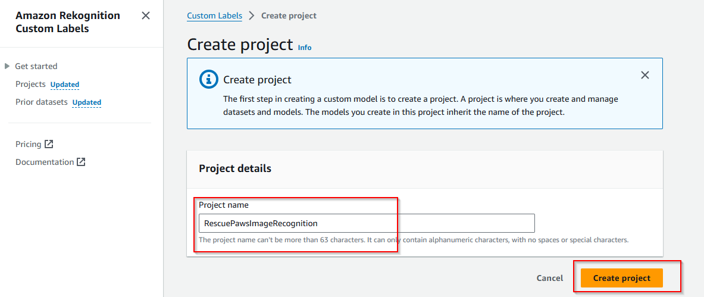Click the orange Create project button
Viewport: 704px width, 297px height.
click(x=621, y=278)
